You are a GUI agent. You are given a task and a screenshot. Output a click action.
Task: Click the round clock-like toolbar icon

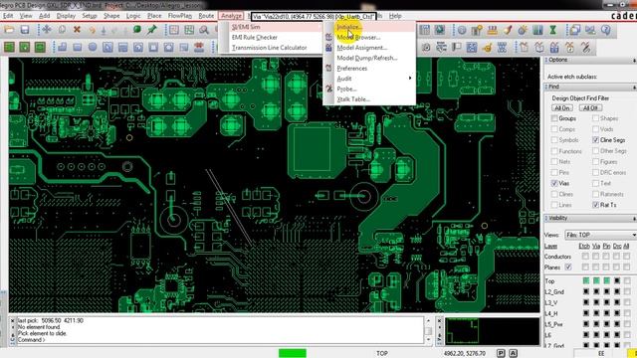pyautogui.click(x=462, y=30)
